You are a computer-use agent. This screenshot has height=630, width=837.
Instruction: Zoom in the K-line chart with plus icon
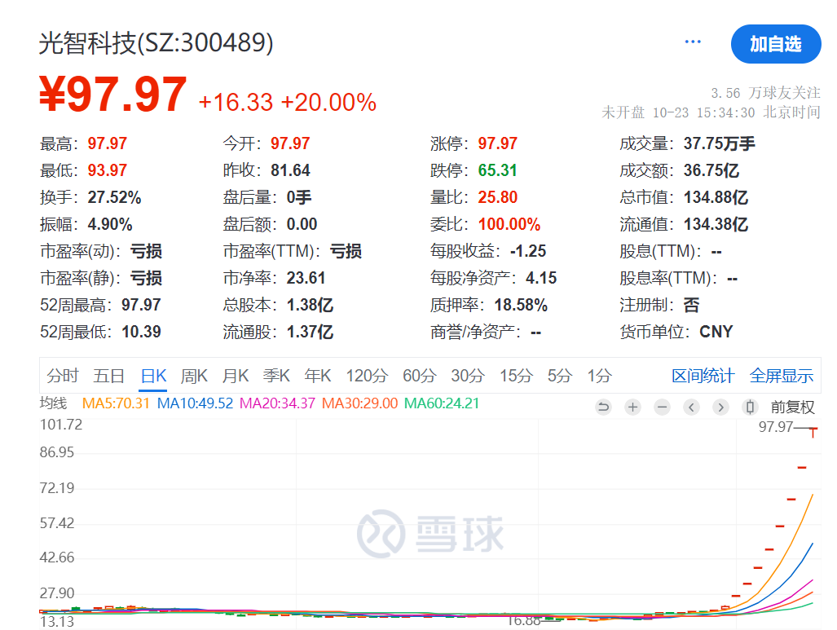click(x=632, y=408)
